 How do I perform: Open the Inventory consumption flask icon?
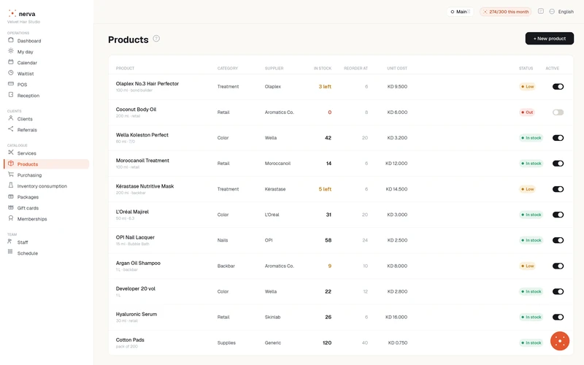[x=11, y=185]
